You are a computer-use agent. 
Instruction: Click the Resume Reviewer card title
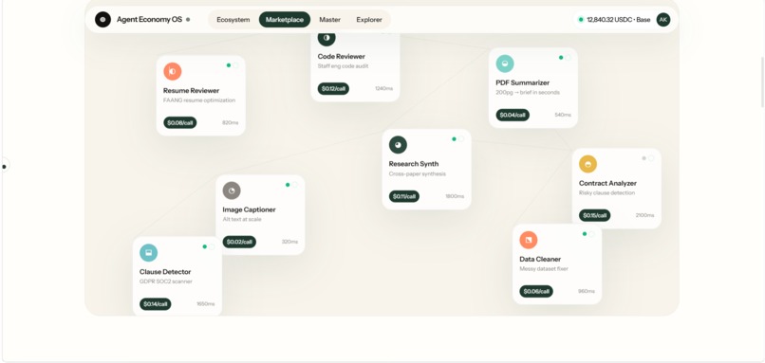[192, 91]
